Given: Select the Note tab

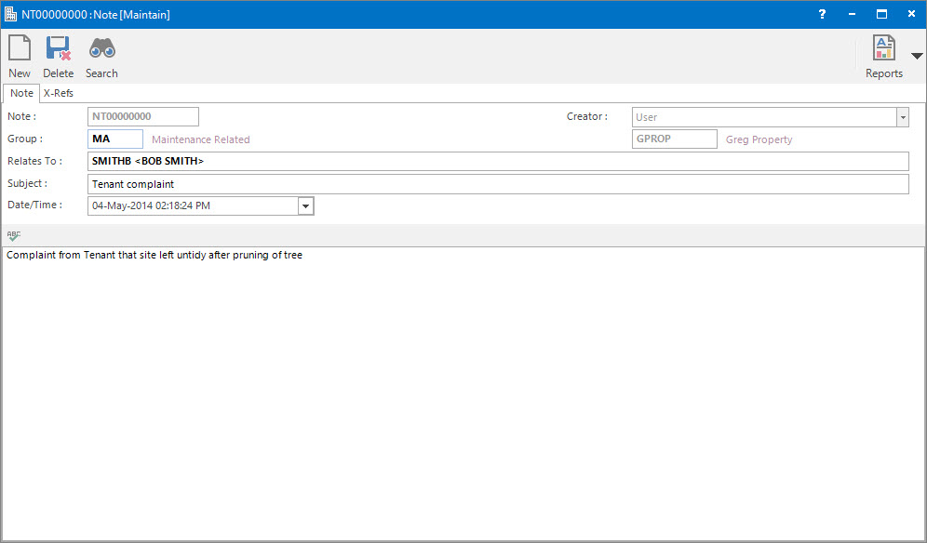Looking at the screenshot, I should pyautogui.click(x=21, y=93).
